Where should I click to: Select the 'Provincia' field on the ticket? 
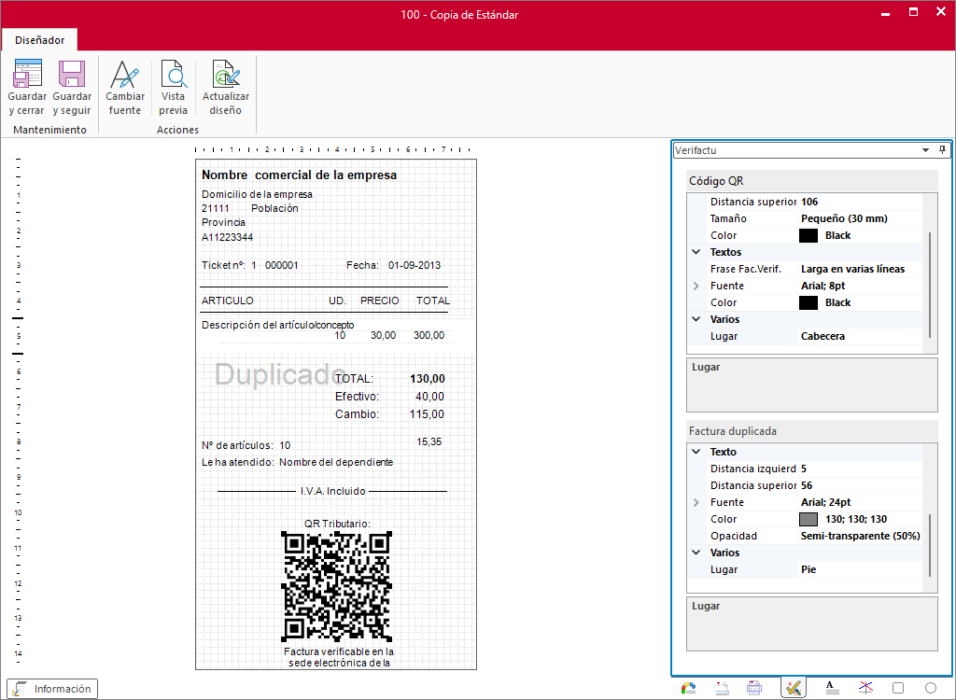click(224, 222)
